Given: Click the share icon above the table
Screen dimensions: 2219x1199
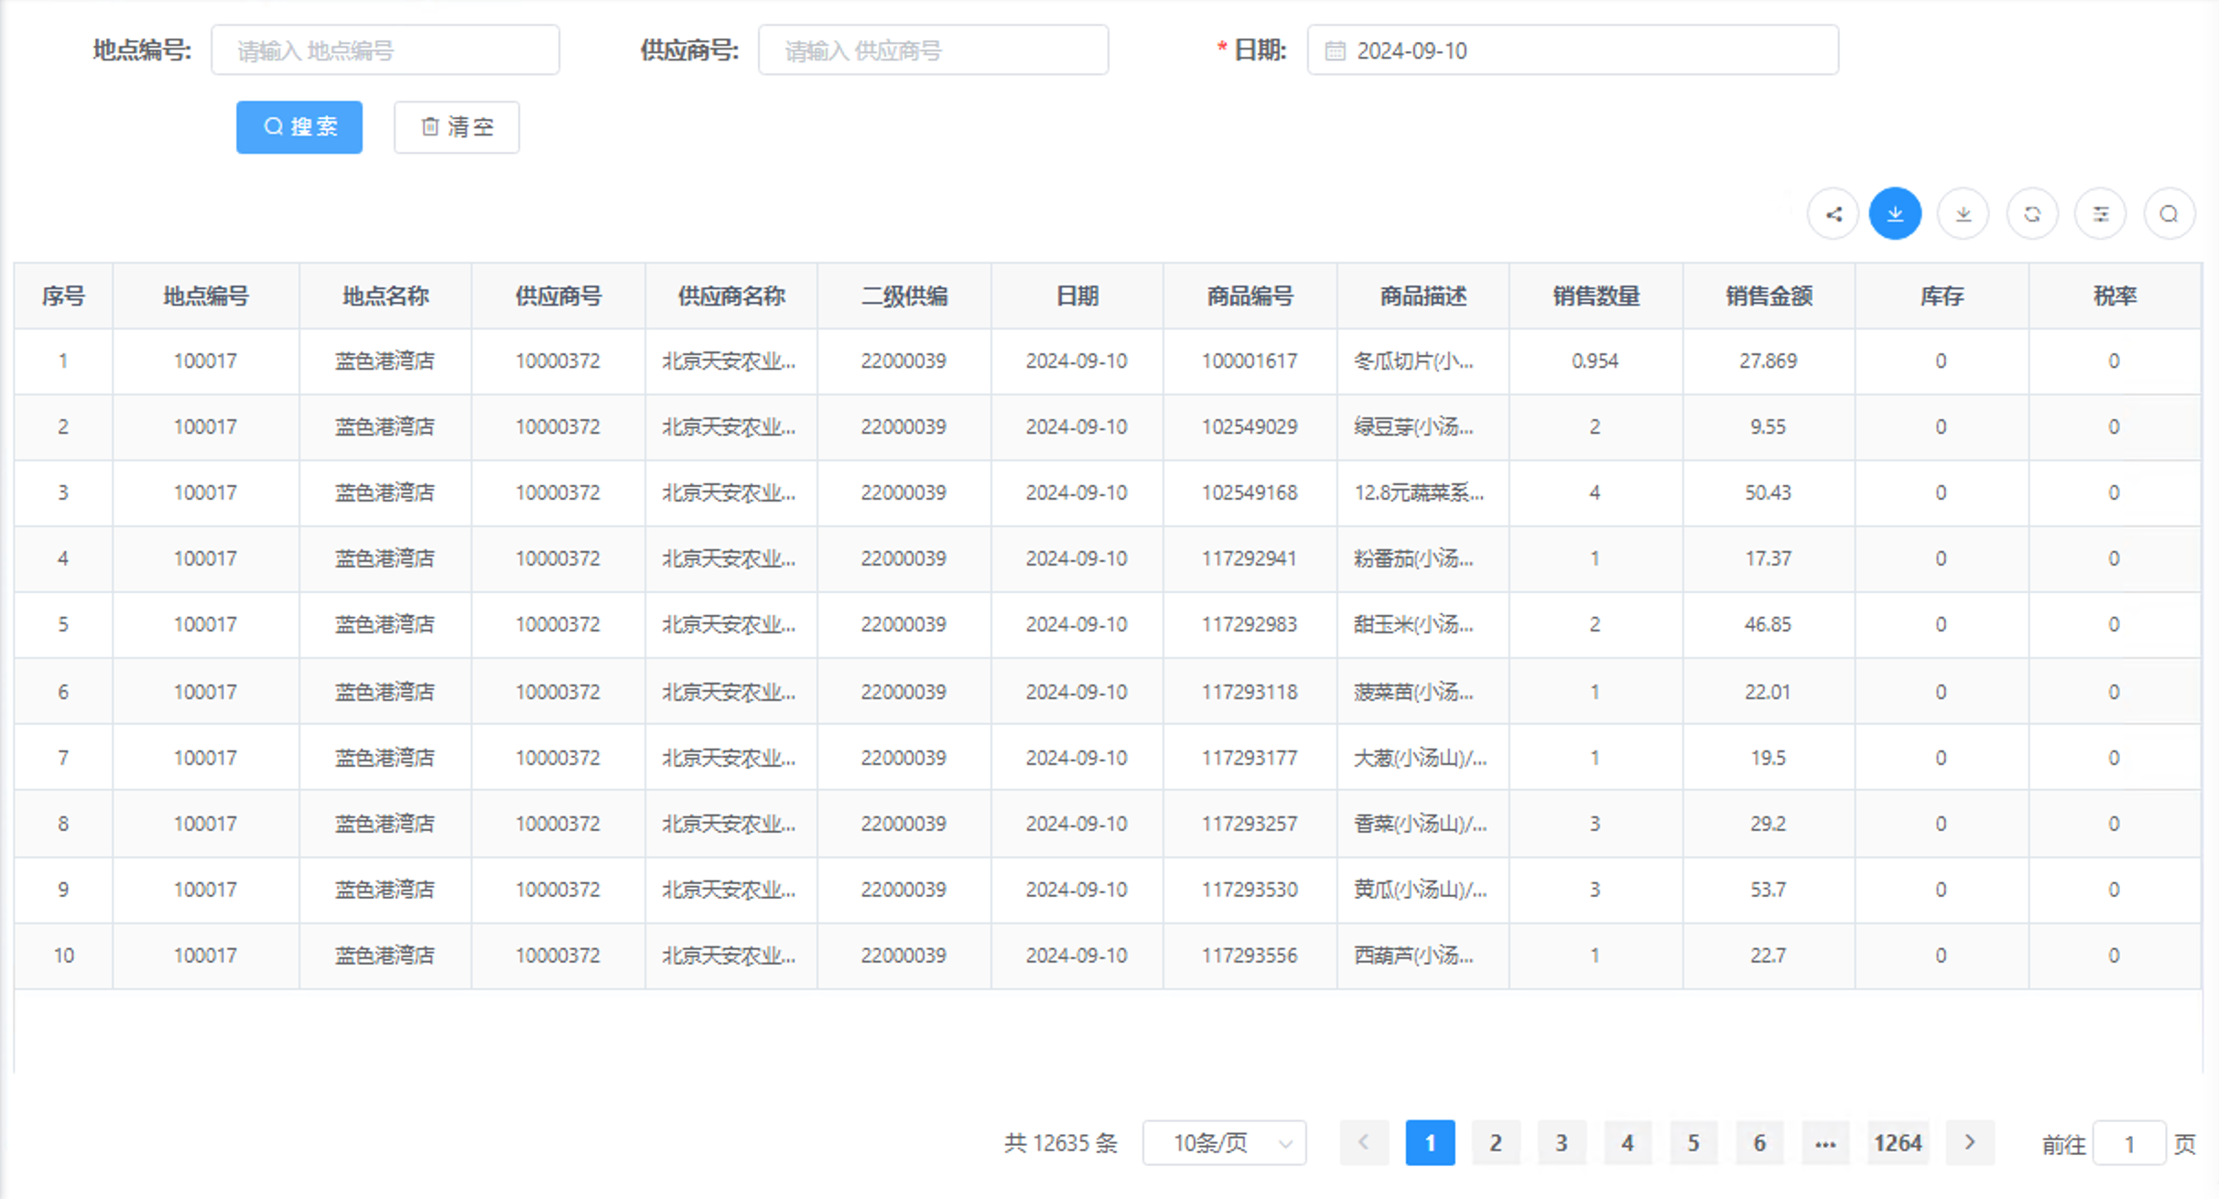Looking at the screenshot, I should (x=1833, y=213).
